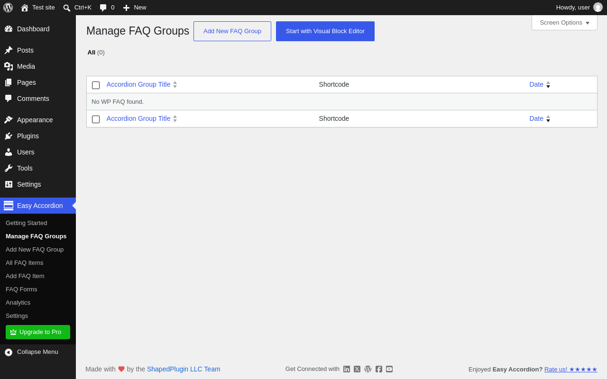
Task: Click the comments bubble icon in admin bar
Action: click(x=103, y=8)
